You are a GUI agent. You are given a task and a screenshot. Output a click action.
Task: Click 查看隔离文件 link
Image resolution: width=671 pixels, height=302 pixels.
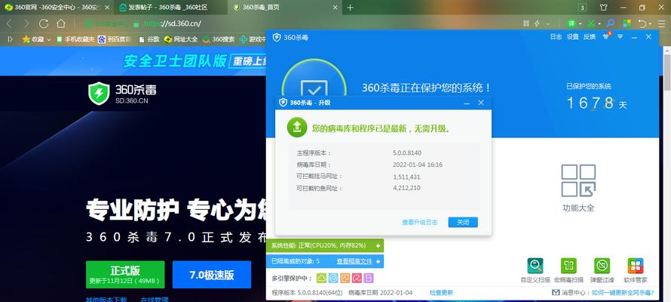click(x=354, y=261)
